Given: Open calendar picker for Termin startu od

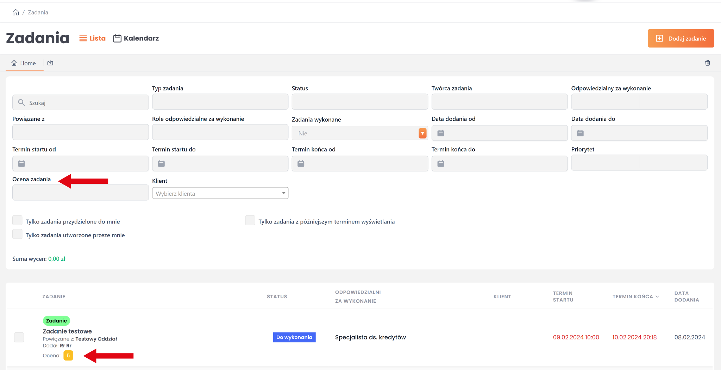Looking at the screenshot, I should pos(21,163).
